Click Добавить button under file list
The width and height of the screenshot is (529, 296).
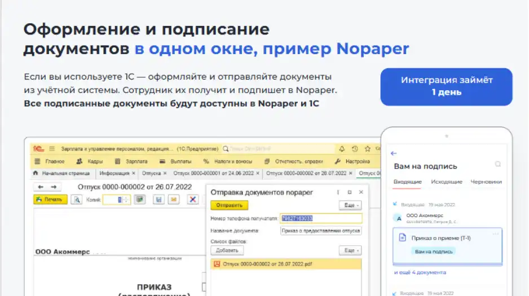(227, 250)
